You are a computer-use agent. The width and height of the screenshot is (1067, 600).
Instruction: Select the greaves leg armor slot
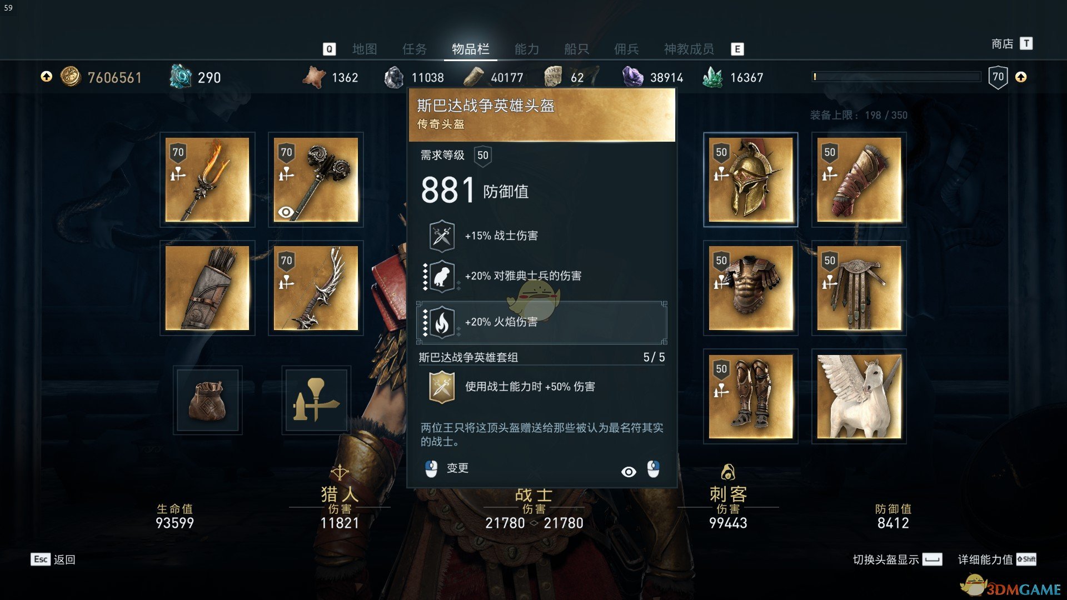pyautogui.click(x=751, y=396)
